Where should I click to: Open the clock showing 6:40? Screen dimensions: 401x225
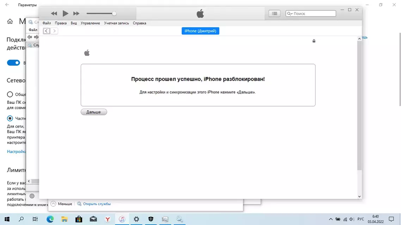pyautogui.click(x=376, y=219)
